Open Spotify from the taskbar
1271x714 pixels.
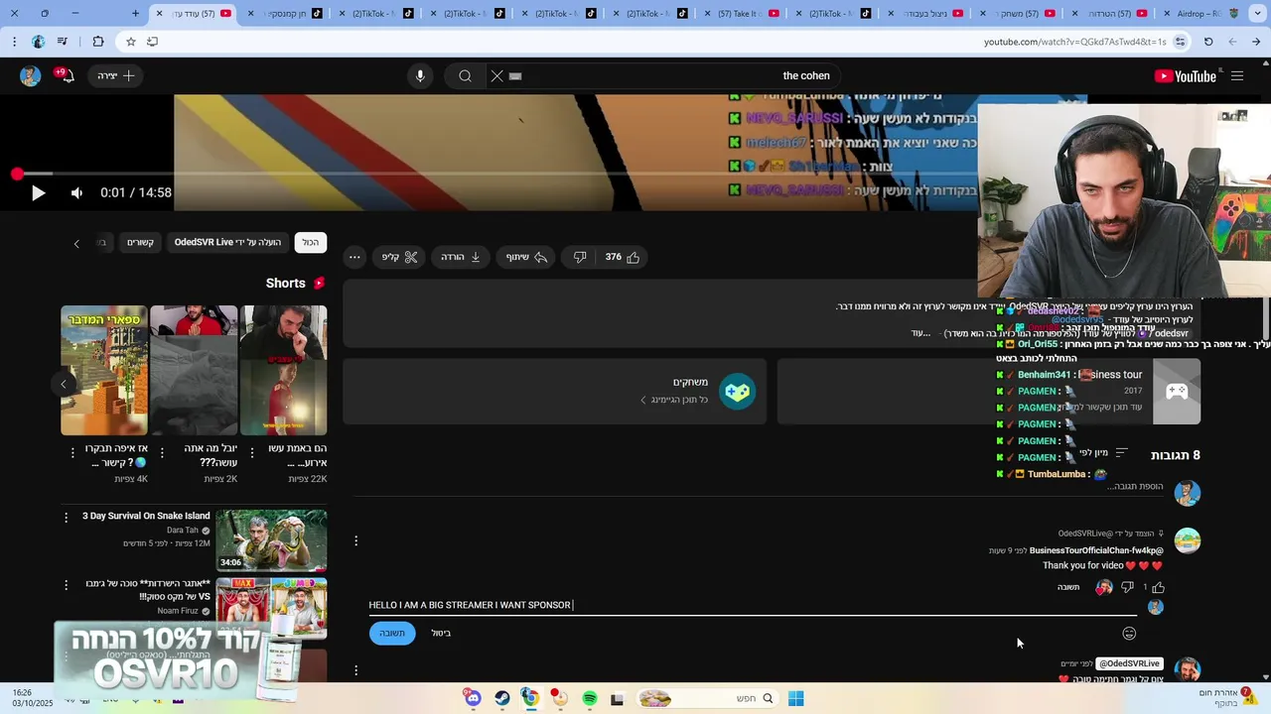pos(590,698)
